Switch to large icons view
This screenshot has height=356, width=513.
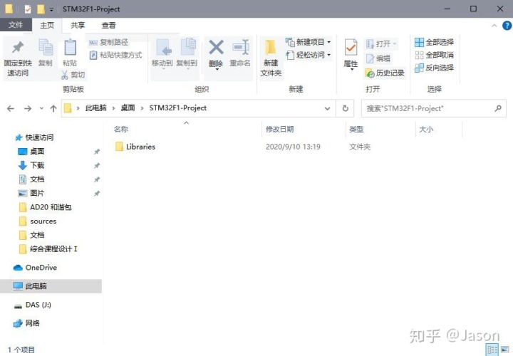pyautogui.click(x=505, y=350)
